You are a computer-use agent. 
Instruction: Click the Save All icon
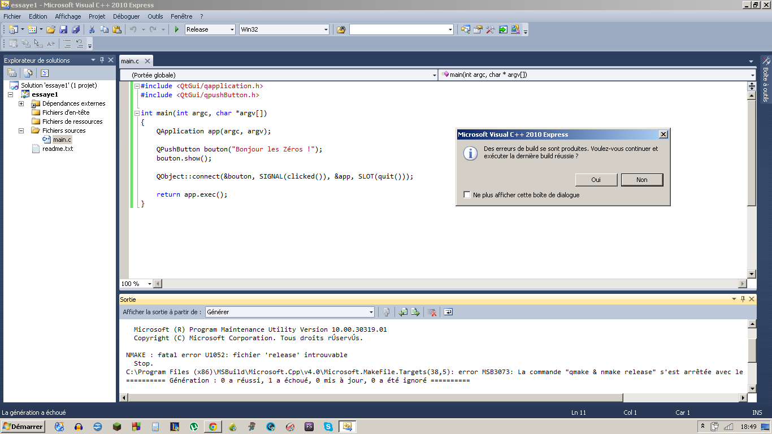coord(75,29)
